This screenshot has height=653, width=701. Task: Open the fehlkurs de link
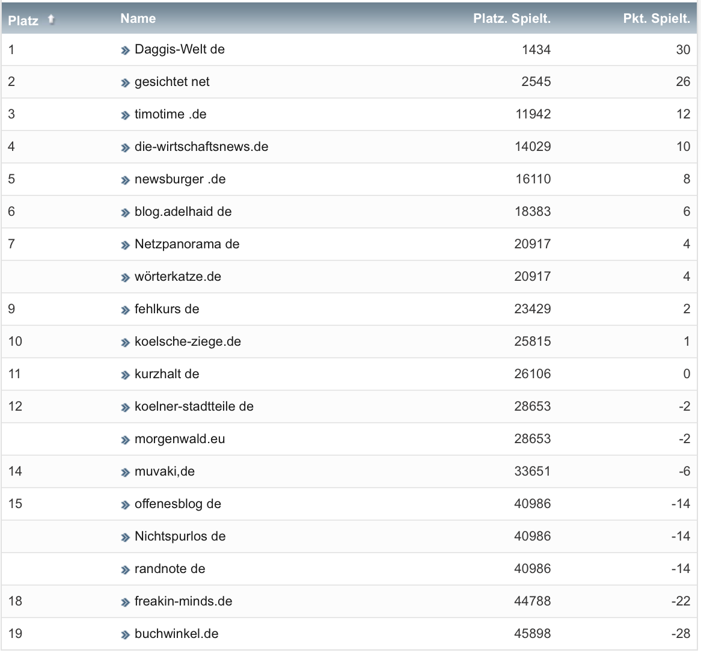[167, 309]
